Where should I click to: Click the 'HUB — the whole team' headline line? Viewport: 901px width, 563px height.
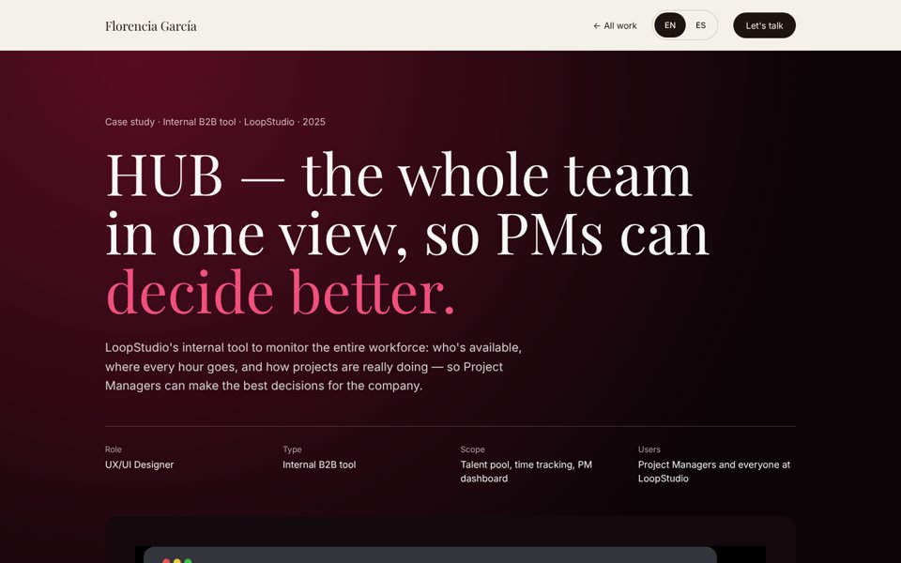[x=399, y=175]
